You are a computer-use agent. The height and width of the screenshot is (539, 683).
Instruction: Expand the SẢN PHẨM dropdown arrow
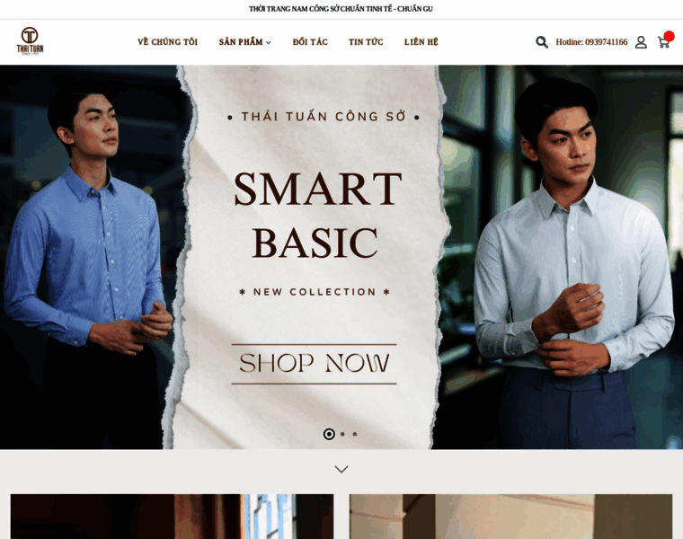coord(269,42)
